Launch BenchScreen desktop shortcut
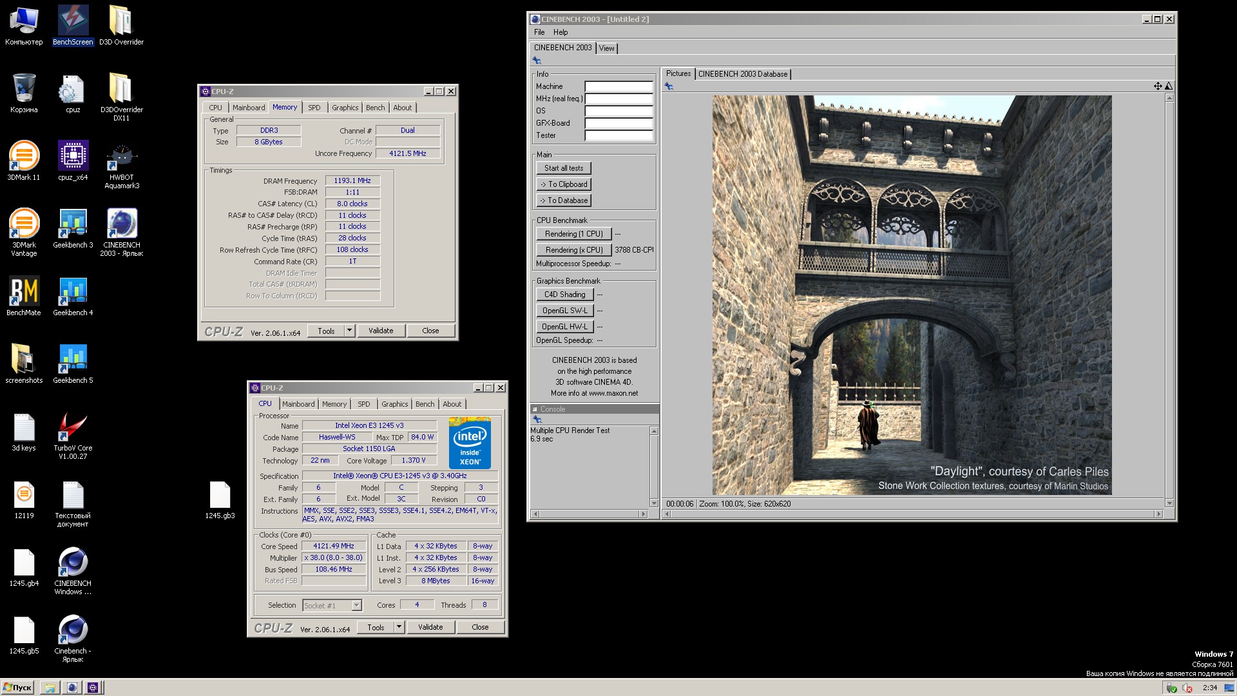Image resolution: width=1237 pixels, height=696 pixels. (73, 26)
